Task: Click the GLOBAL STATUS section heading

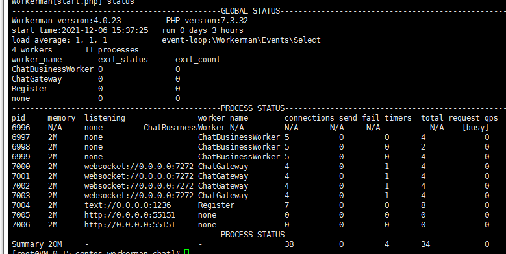Action: point(251,11)
